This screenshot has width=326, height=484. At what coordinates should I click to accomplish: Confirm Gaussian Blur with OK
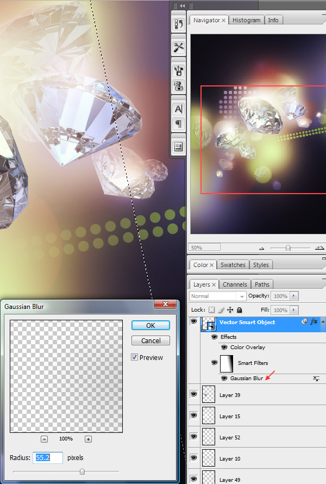151,325
